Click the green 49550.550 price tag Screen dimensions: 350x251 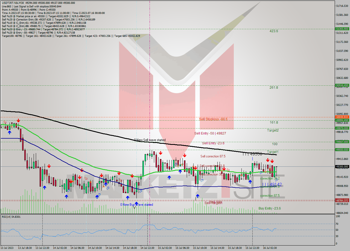pos(342,150)
